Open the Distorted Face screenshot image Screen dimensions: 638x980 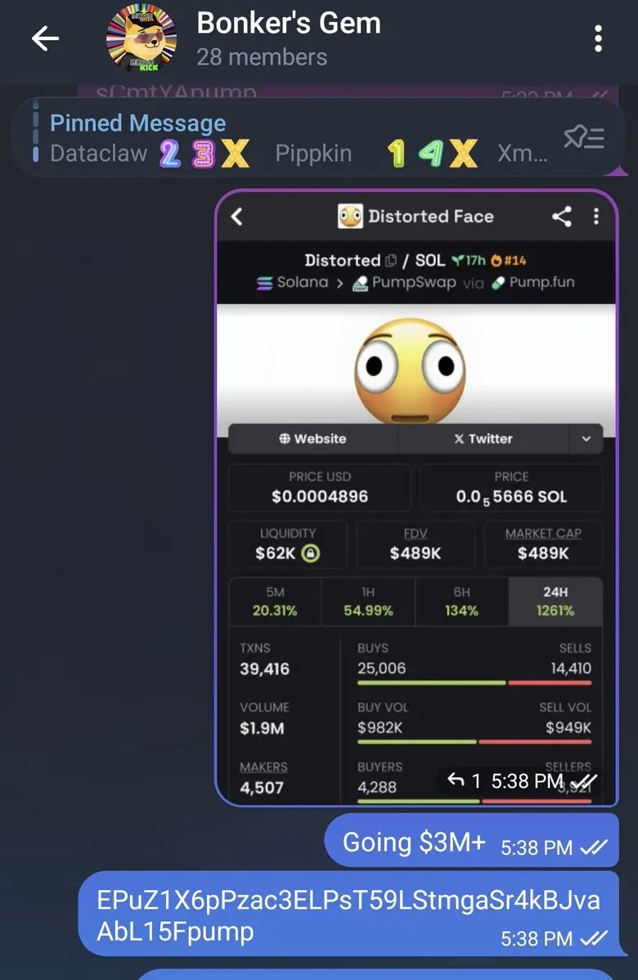416,498
